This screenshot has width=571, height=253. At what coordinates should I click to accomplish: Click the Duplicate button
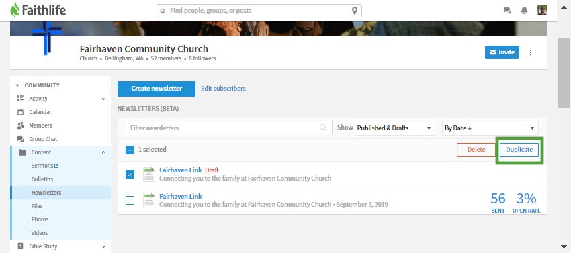coord(519,150)
